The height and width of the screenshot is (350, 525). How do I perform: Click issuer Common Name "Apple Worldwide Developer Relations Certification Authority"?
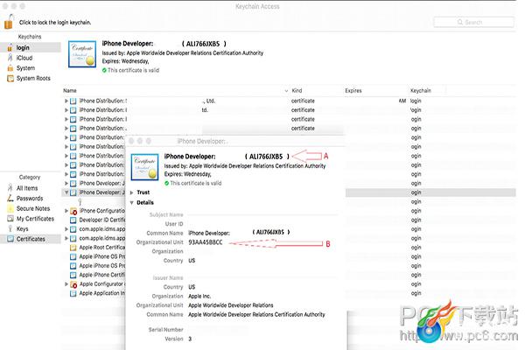(256, 314)
